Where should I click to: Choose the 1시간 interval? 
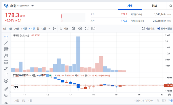[24, 28]
